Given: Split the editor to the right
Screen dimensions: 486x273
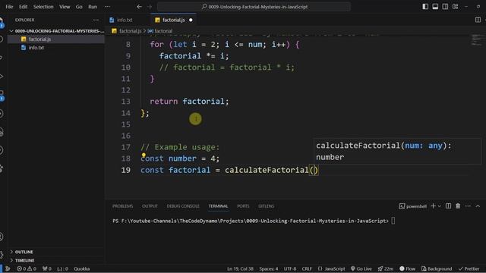Looking at the screenshot, I should pyautogui.click(x=478, y=20).
